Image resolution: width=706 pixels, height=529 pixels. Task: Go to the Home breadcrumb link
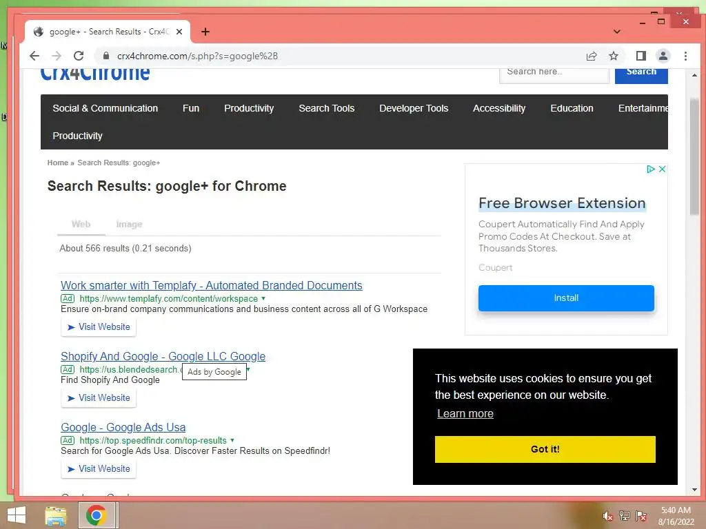[58, 163]
